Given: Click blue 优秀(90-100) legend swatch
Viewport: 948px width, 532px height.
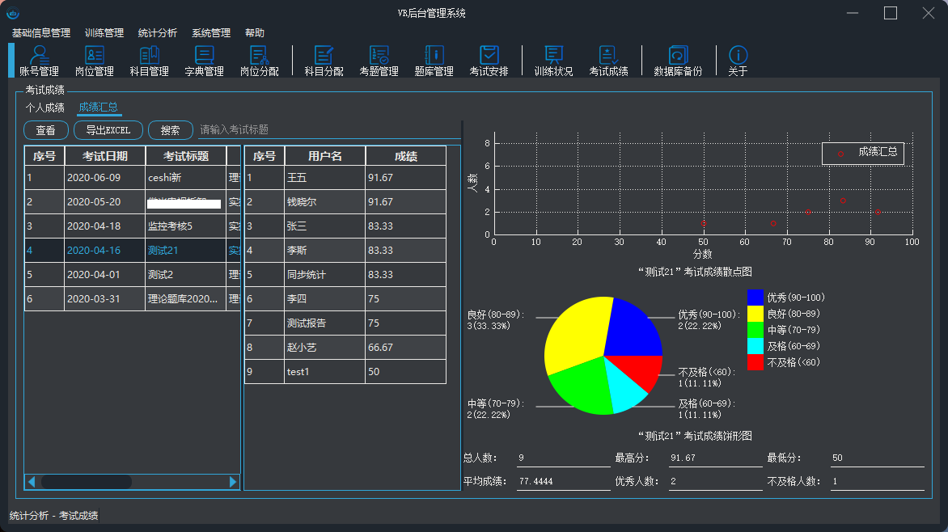Looking at the screenshot, I should point(755,298).
